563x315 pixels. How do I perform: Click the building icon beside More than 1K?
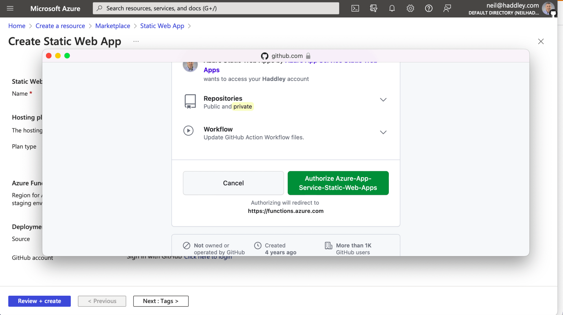tap(328, 246)
